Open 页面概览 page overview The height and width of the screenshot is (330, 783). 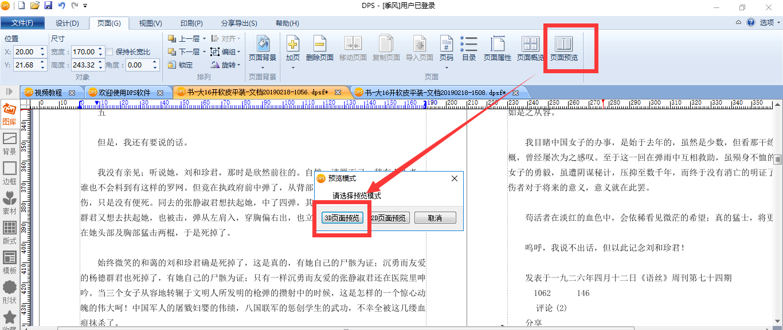(530, 48)
